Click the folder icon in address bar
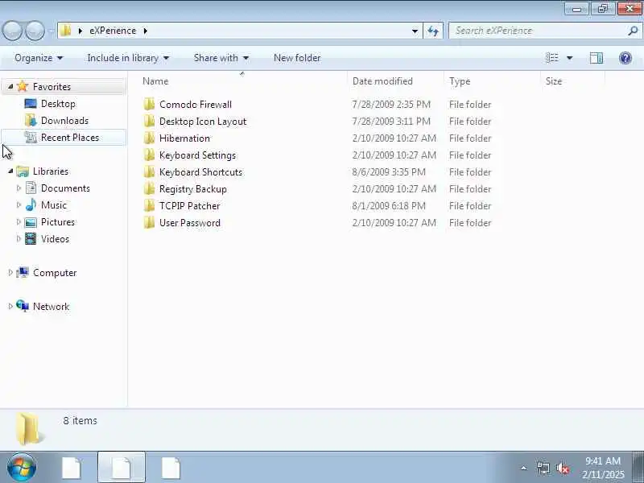Image resolution: width=644 pixels, height=483 pixels. click(x=65, y=31)
